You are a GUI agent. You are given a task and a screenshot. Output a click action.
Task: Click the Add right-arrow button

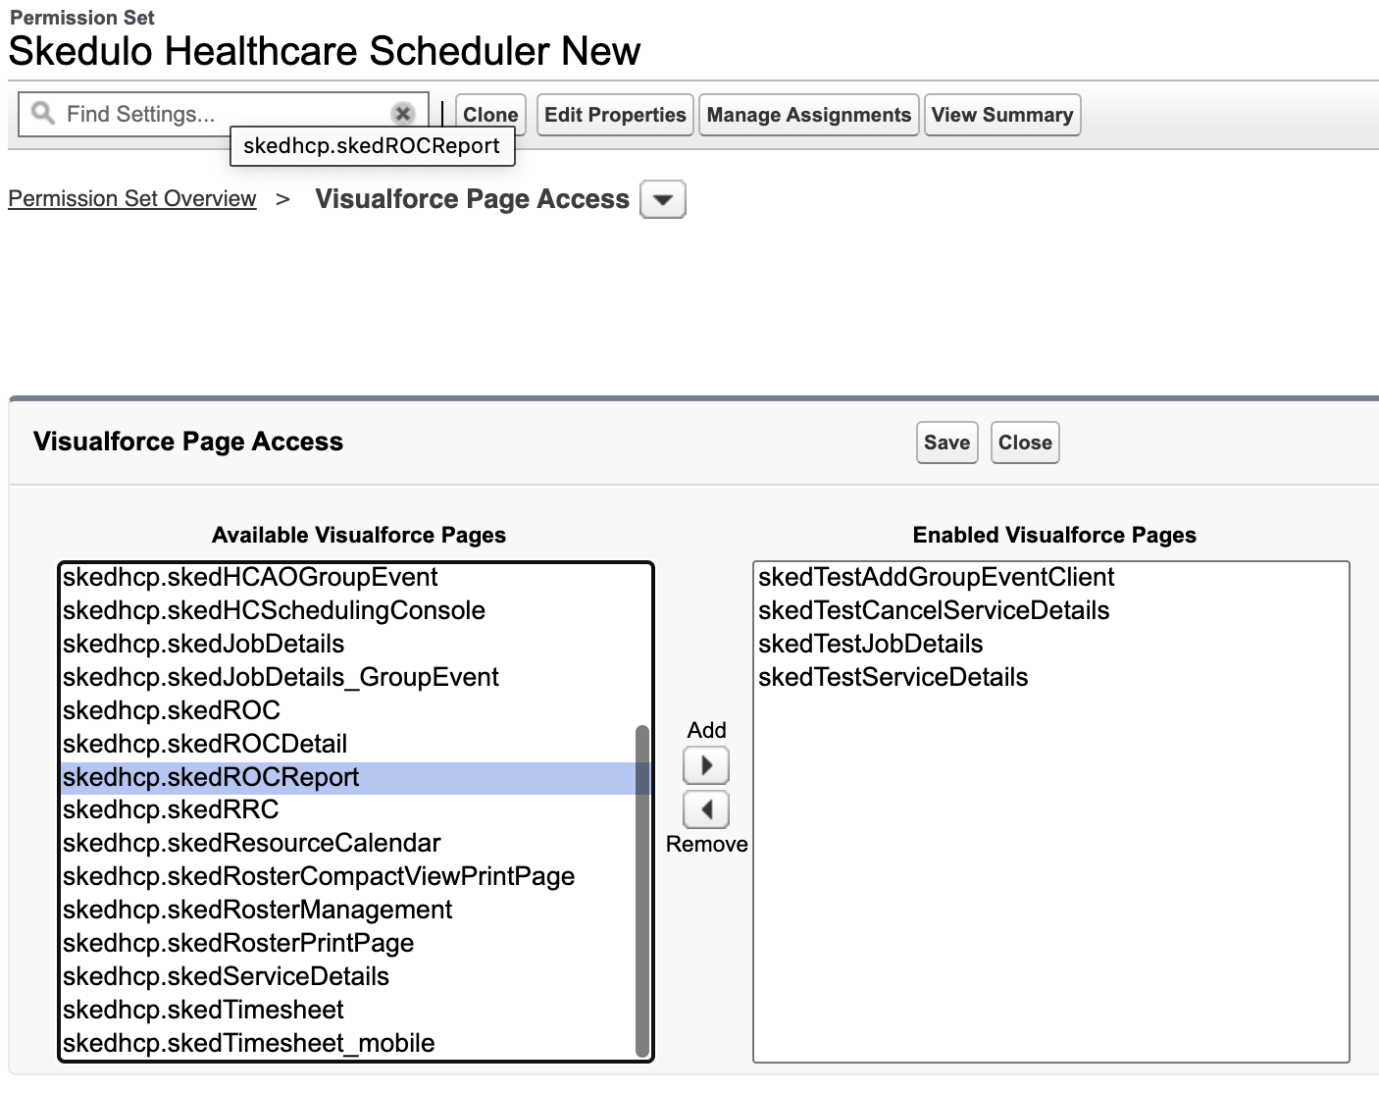coord(706,765)
